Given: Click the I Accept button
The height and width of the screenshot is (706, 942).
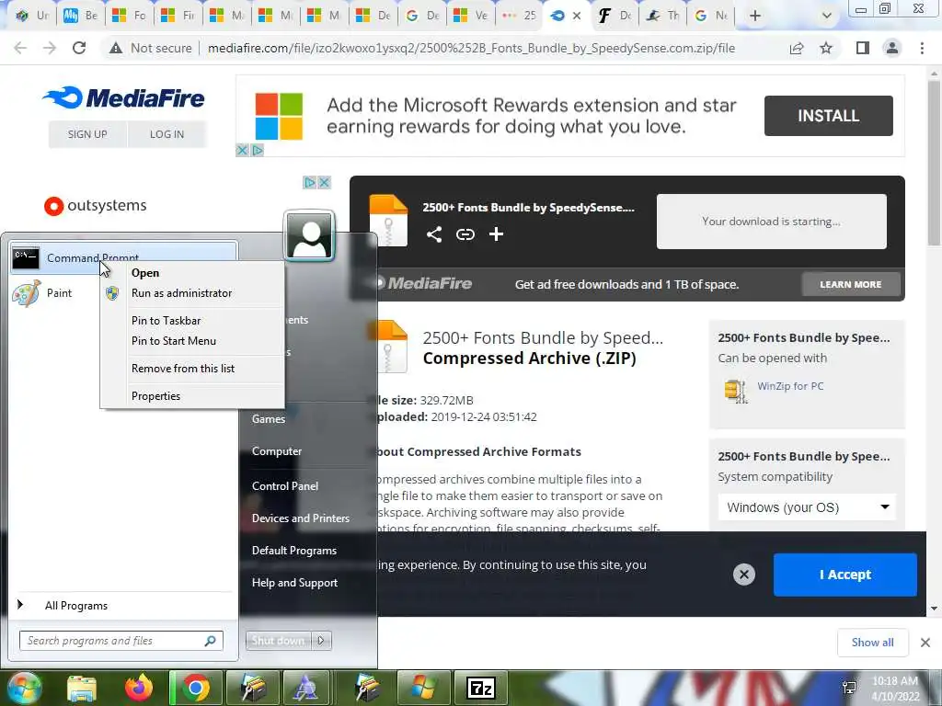Looking at the screenshot, I should click(x=845, y=575).
